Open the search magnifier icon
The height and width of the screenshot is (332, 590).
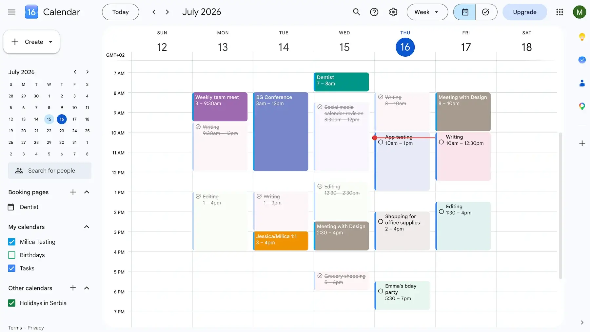[356, 12]
